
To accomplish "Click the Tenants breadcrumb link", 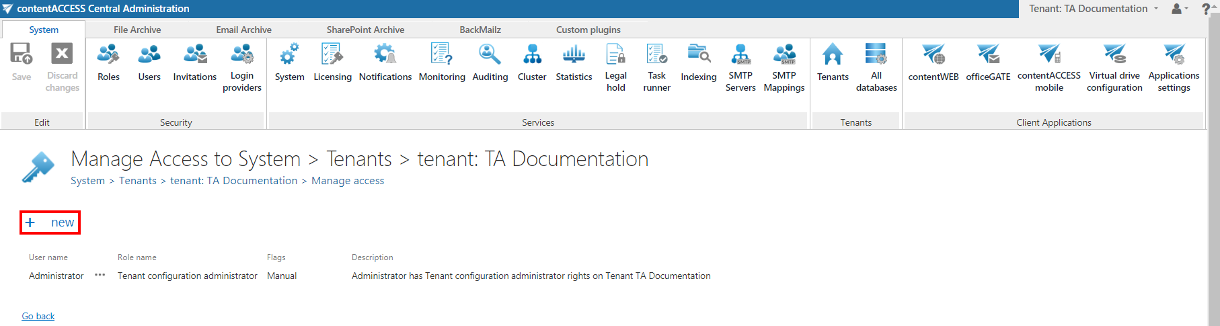I will [x=137, y=181].
